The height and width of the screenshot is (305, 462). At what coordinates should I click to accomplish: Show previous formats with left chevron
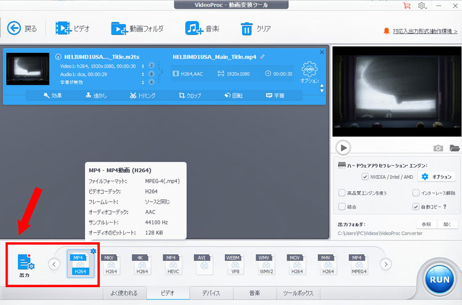[x=54, y=264]
